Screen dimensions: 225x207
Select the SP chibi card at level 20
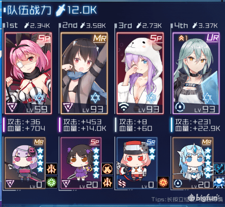[x=81, y=163]
